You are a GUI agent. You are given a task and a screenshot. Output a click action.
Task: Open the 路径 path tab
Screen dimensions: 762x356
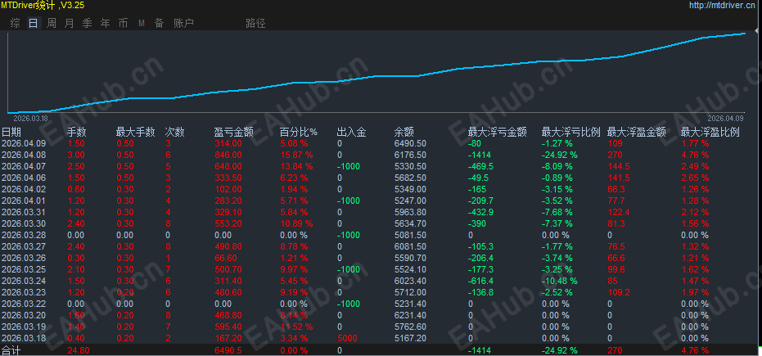coord(255,23)
